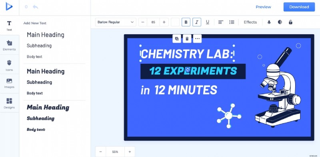The width and height of the screenshot is (320, 157).
Task: Open the white text color swatch
Action: tap(175, 22)
